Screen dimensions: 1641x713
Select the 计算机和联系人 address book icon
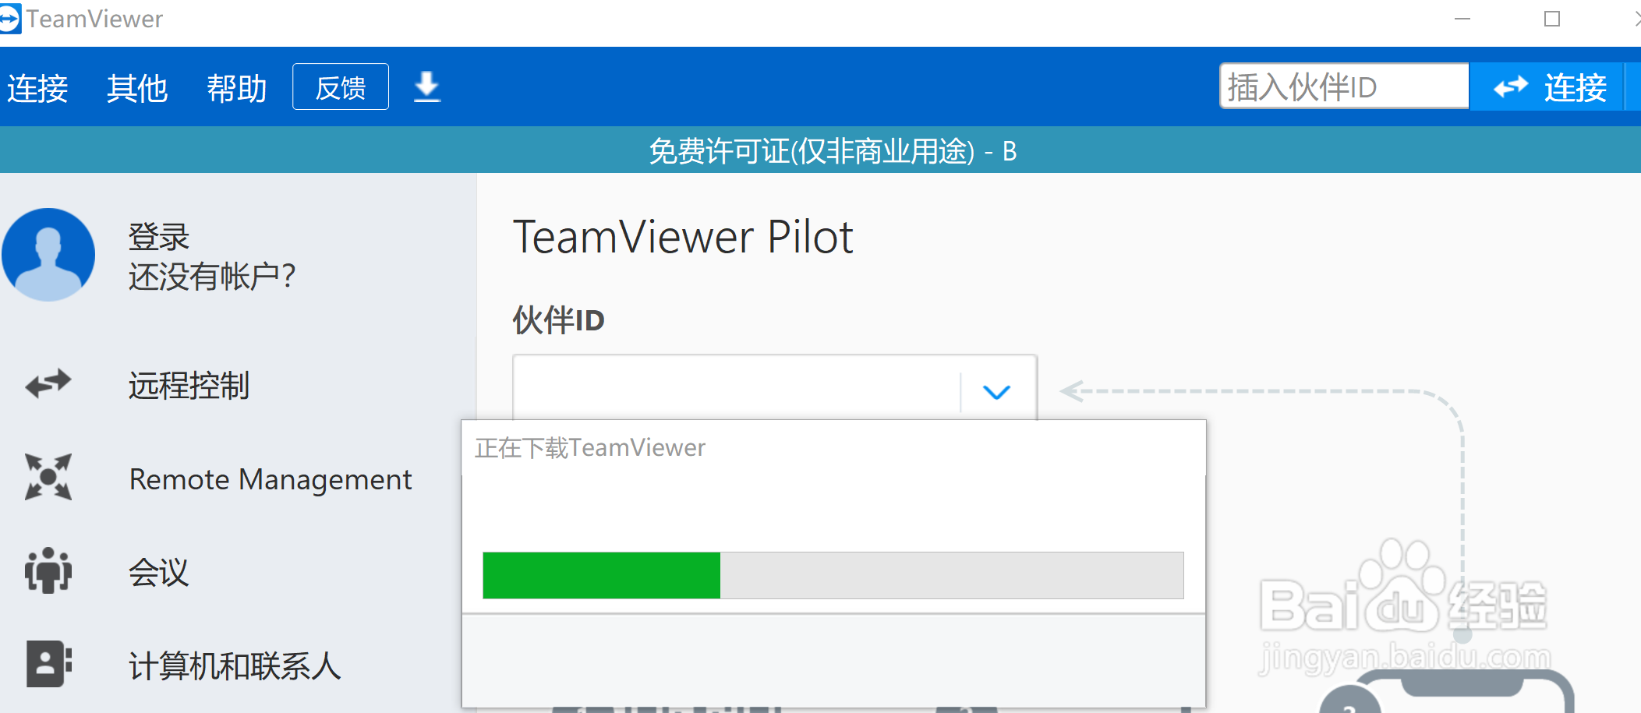49,664
